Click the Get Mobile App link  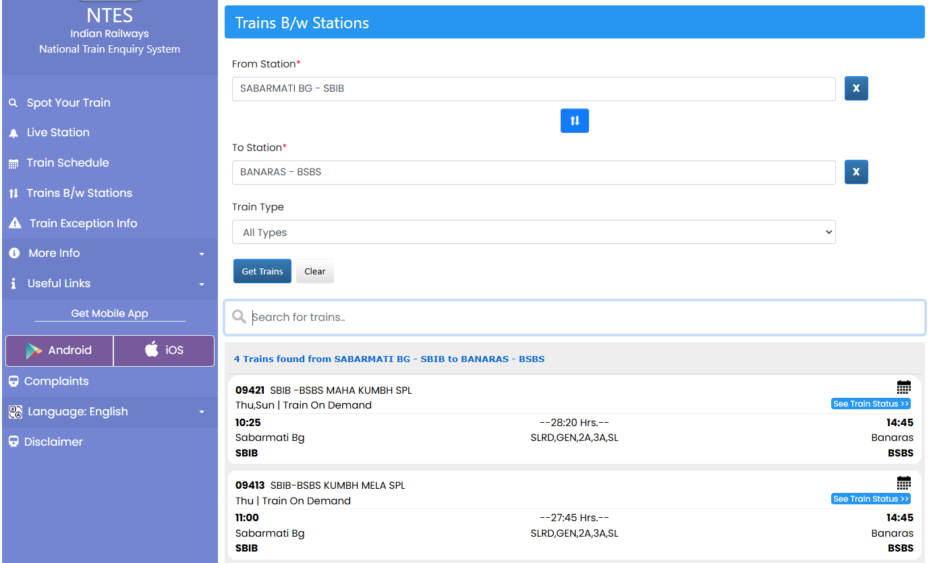(x=109, y=314)
